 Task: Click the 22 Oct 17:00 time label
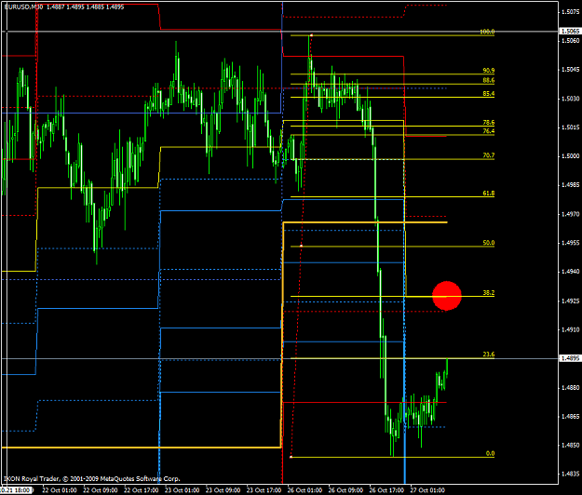pos(141,490)
